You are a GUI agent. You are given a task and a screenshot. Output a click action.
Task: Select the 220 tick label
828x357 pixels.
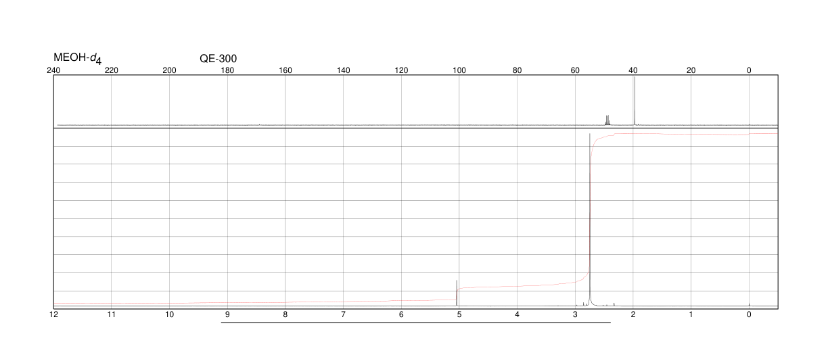pos(112,70)
